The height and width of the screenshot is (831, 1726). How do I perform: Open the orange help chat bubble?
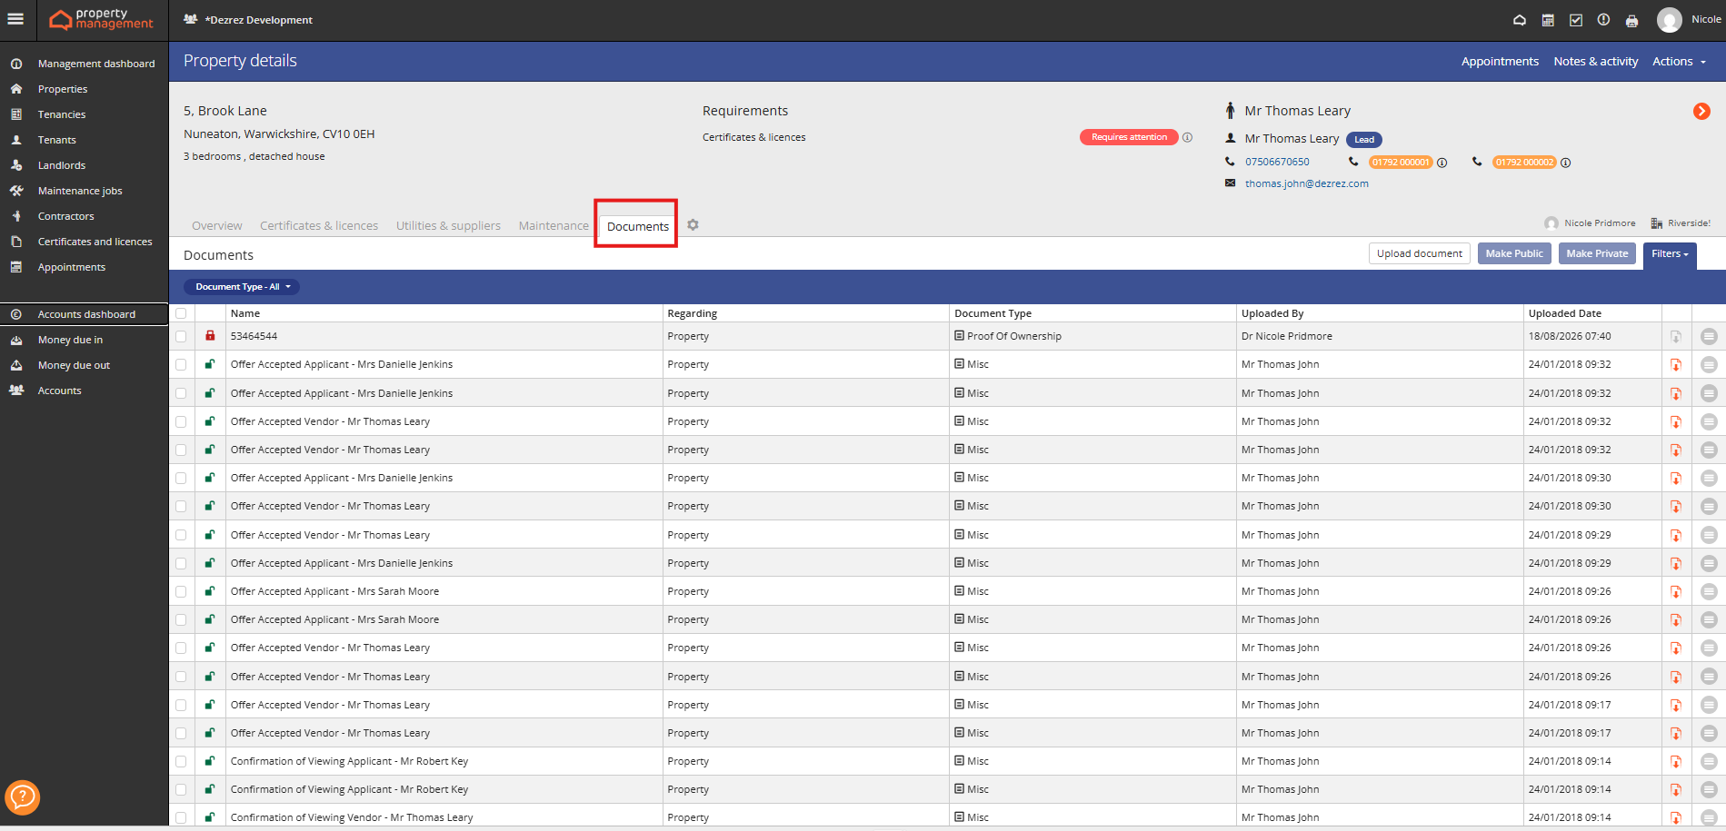click(x=22, y=797)
